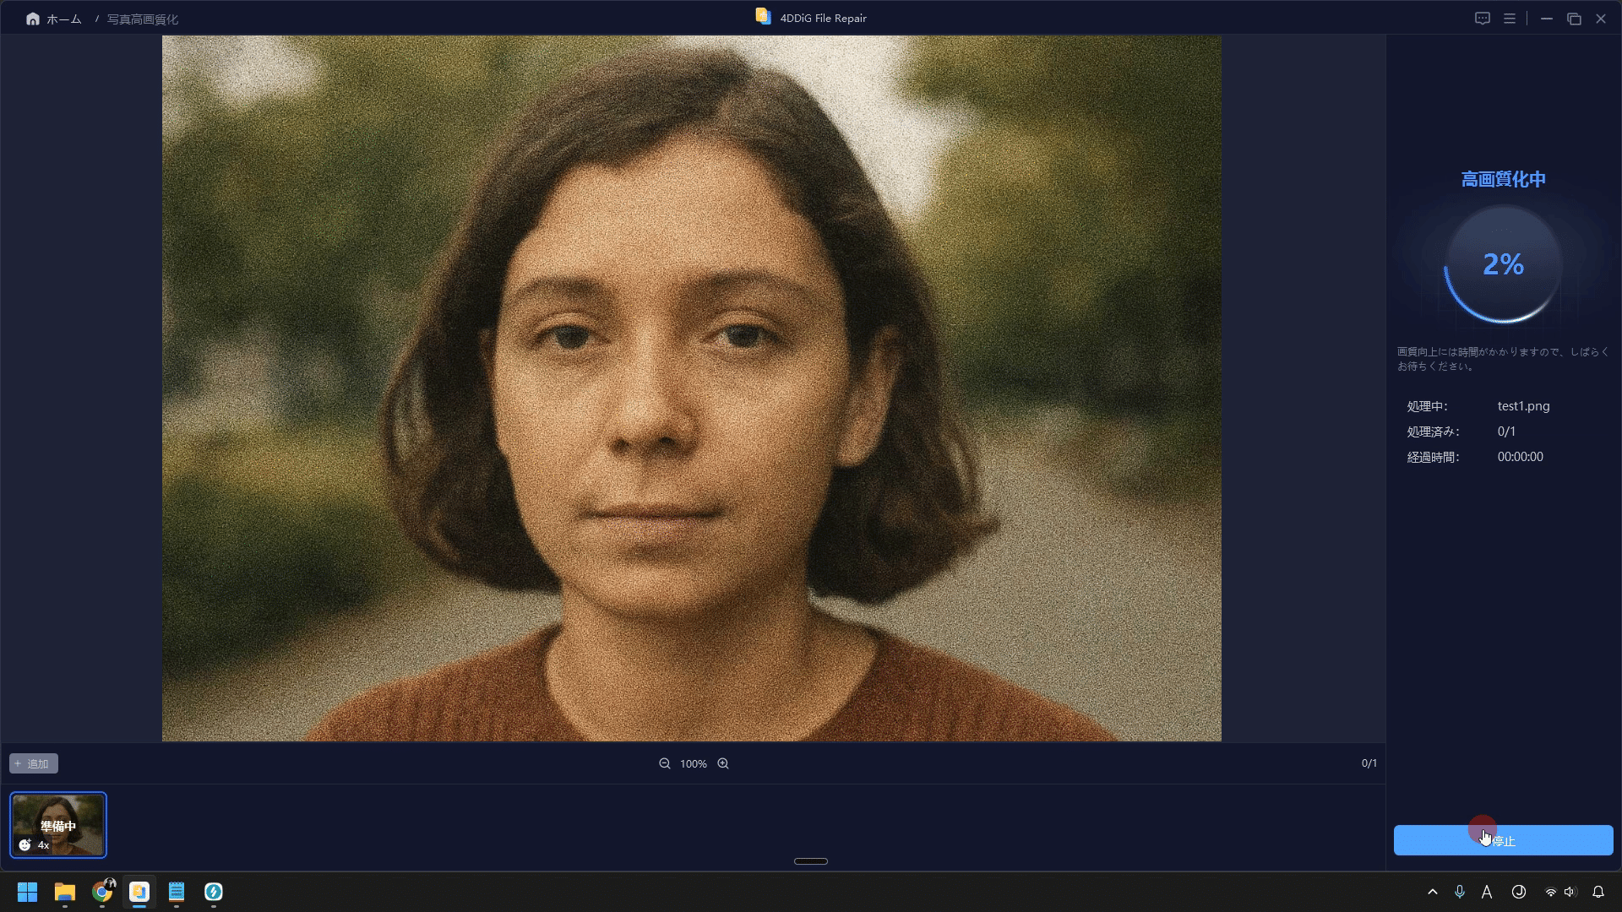Click the Windows Start button
Viewport: 1622px width, 912px height.
tap(27, 892)
